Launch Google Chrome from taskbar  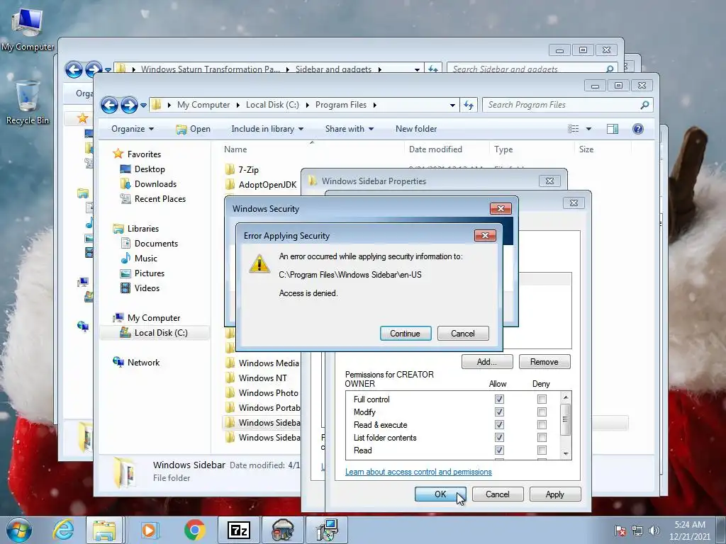coord(195,530)
